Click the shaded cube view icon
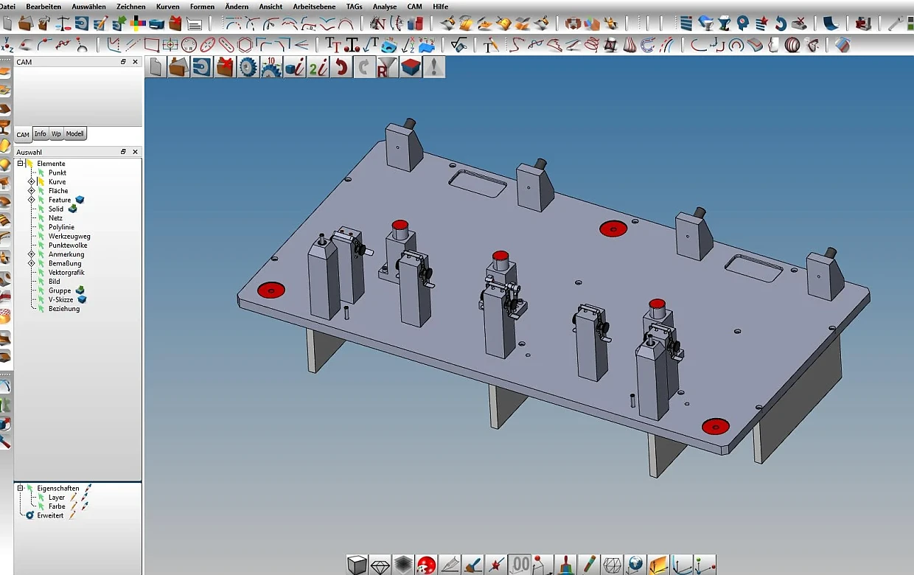 coord(357,565)
